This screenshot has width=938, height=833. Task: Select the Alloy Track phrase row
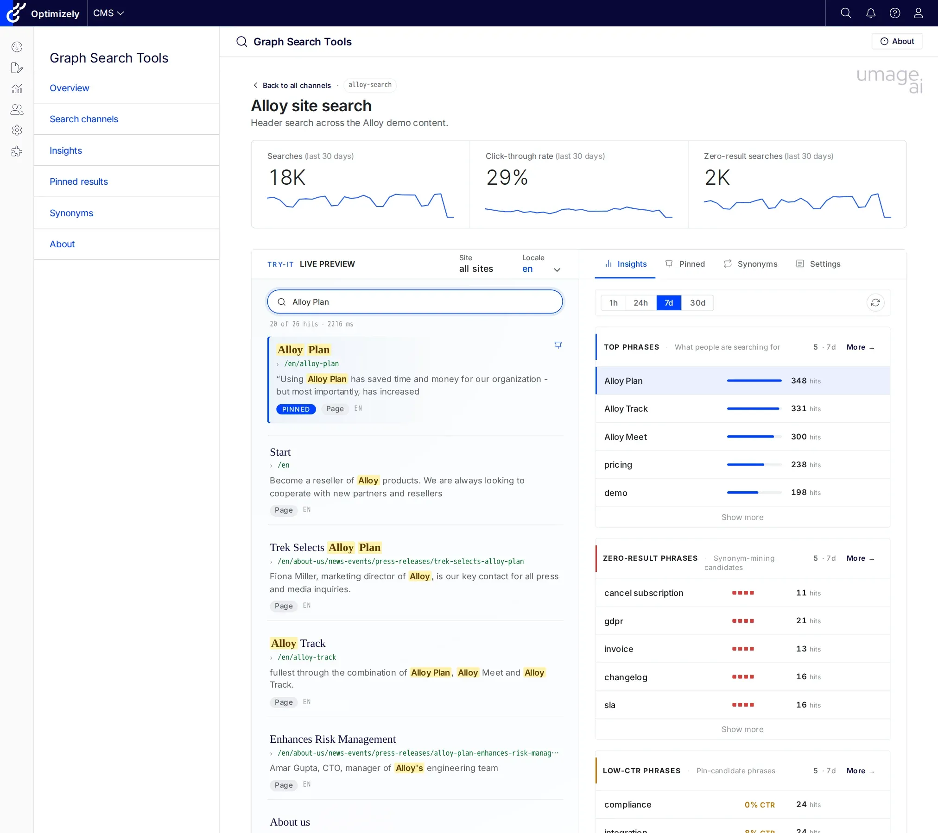[x=742, y=408]
